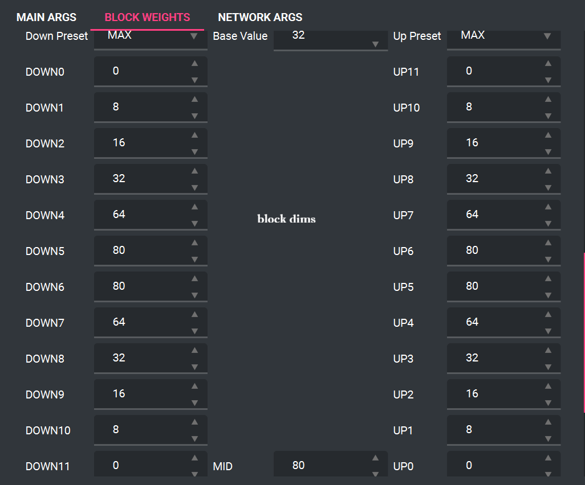Click the down arrow for DOWN6
This screenshot has width=585, height=485.
pos(194,295)
